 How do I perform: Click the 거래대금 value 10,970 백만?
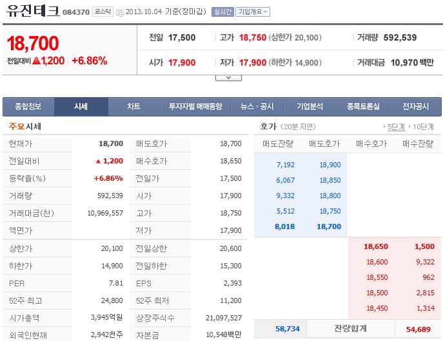pyautogui.click(x=412, y=62)
